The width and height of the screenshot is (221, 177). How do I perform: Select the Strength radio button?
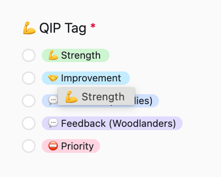coord(28,55)
